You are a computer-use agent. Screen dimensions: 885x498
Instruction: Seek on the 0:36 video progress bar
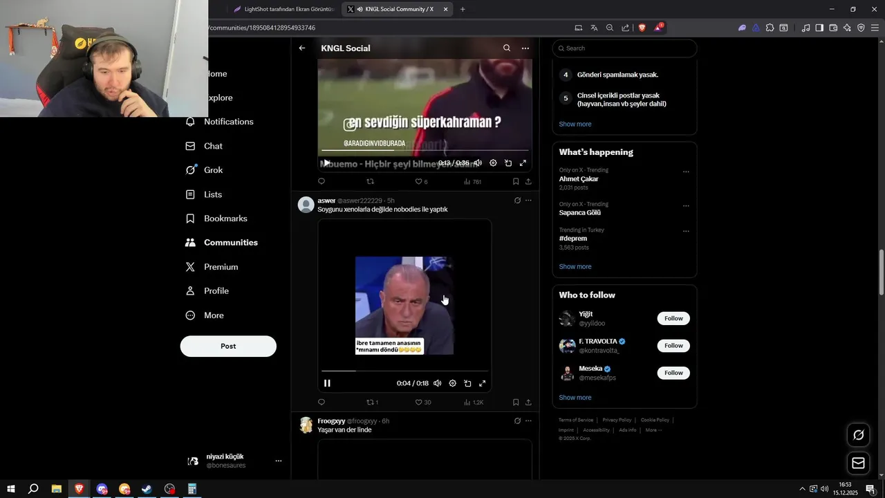pyautogui.click(x=425, y=150)
